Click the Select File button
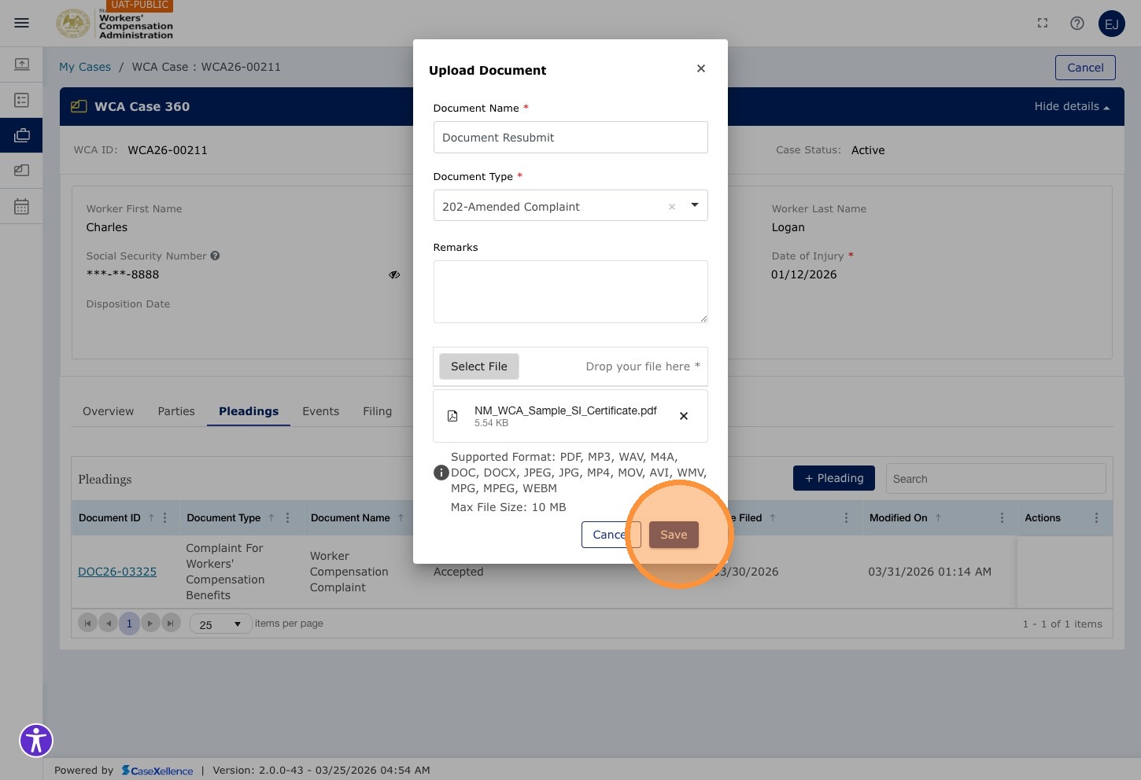This screenshot has height=780, width=1141. pyautogui.click(x=479, y=366)
